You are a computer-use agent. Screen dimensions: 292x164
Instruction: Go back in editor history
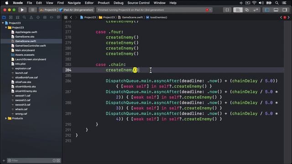(71, 17)
